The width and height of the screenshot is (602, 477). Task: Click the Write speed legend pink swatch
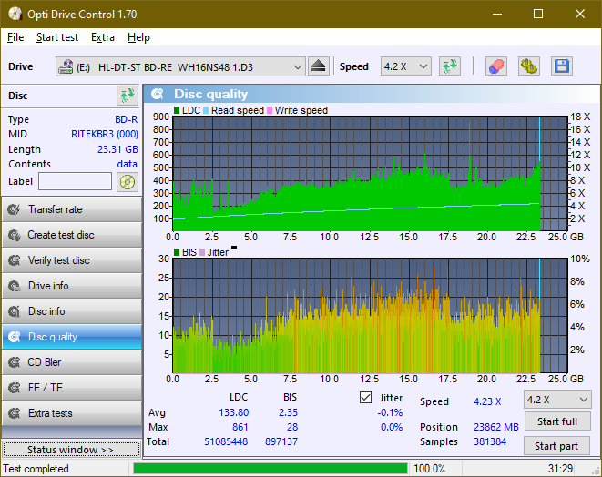pyautogui.click(x=270, y=110)
